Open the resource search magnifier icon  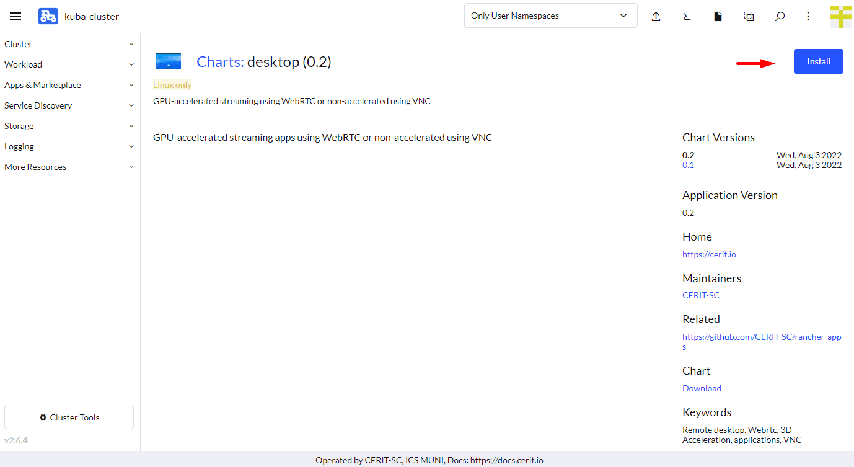(780, 16)
